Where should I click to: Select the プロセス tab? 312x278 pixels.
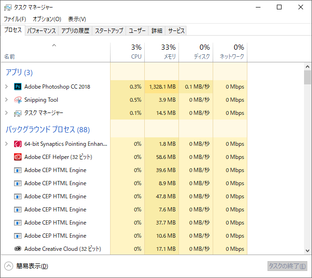point(13,30)
